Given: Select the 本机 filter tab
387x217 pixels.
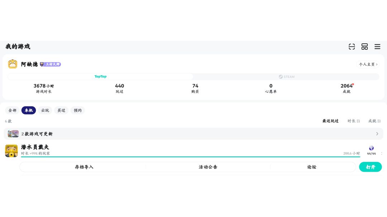Looking at the screenshot, I should [29, 110].
